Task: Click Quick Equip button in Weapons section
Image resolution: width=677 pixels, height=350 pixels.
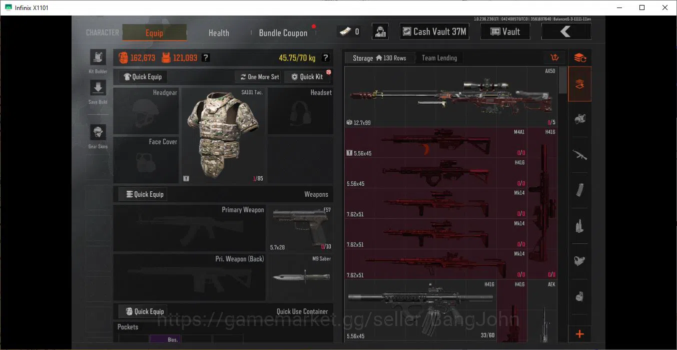Action: point(143,194)
